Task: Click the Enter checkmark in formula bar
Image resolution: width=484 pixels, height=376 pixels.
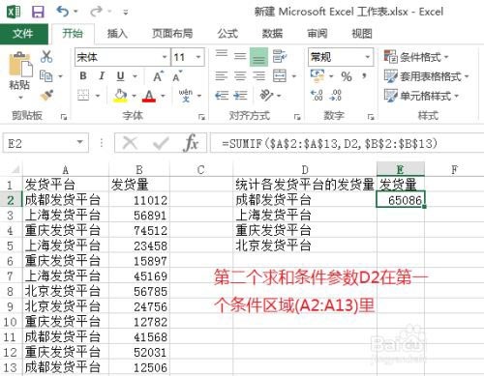Action: pos(161,143)
